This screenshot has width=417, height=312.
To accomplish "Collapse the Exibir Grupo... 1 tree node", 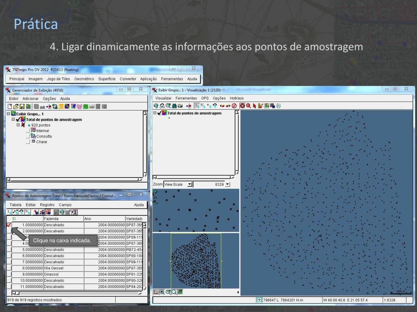I will click(8, 114).
